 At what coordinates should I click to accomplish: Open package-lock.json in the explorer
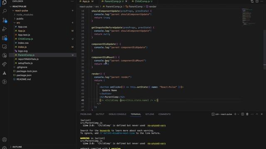(27, 71)
